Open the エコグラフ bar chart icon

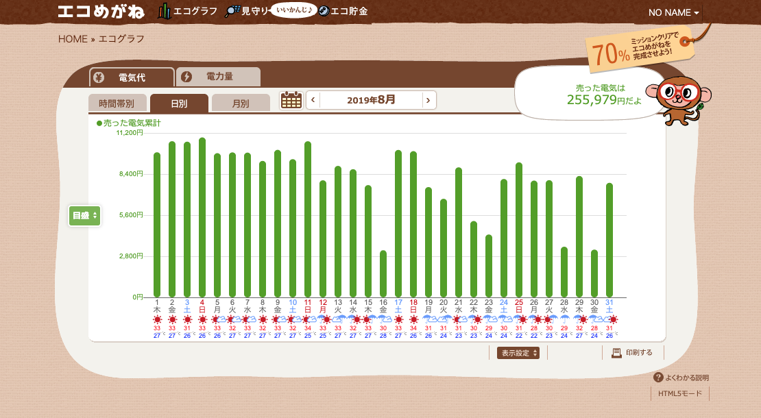(165, 11)
